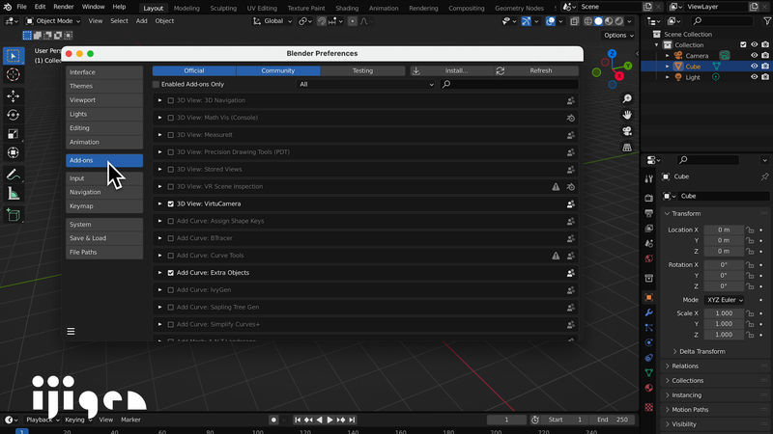This screenshot has width=773, height=434.
Task: Open the Modifier properties wrench tab
Action: 648,312
